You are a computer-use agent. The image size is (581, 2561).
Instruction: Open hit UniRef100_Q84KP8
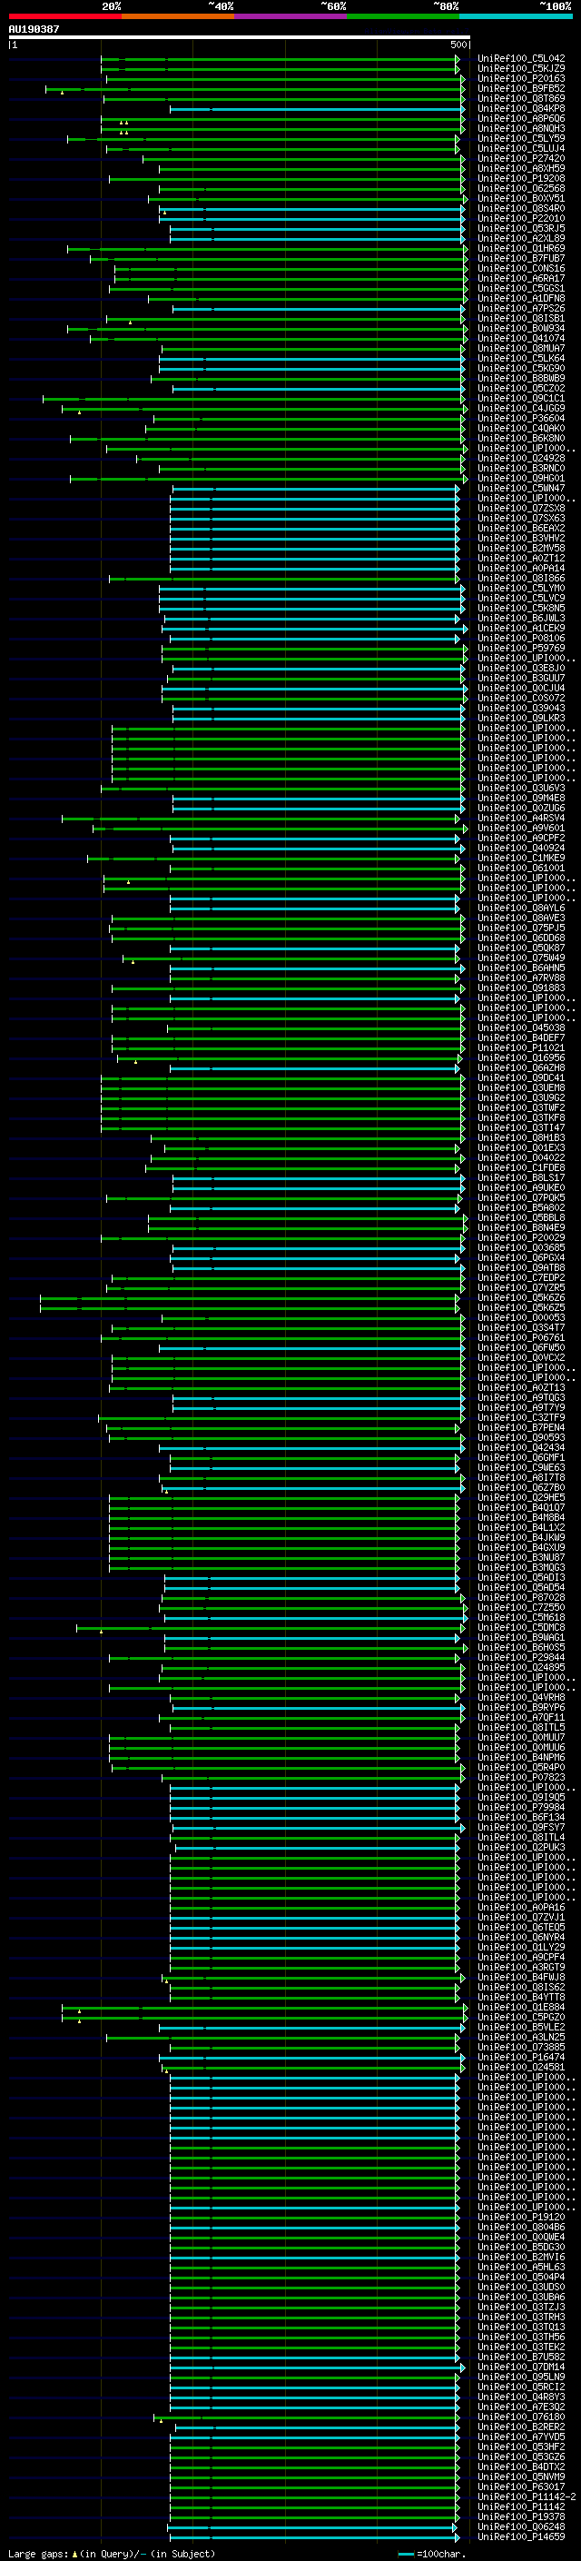coord(521,108)
